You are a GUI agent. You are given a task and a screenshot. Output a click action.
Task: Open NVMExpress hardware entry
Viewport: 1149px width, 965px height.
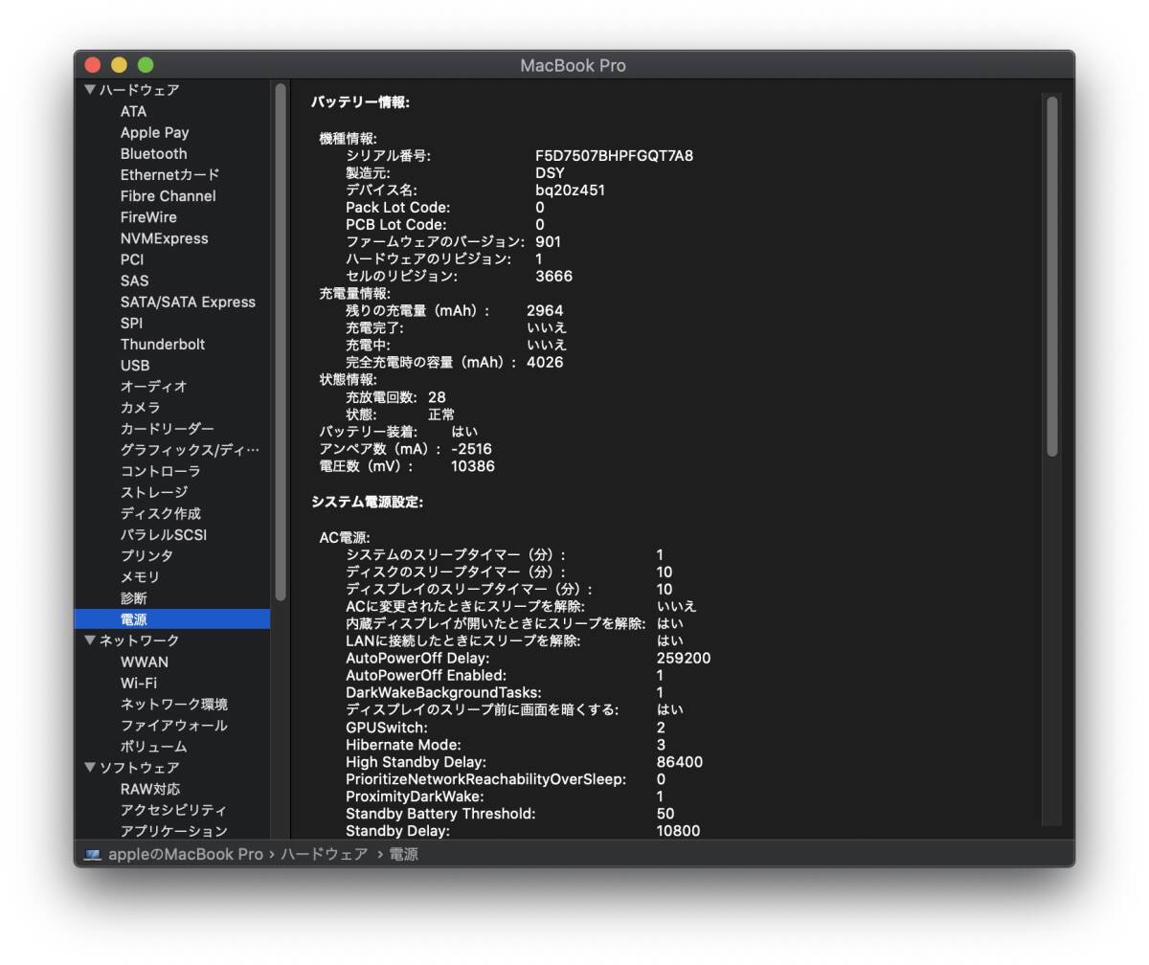(164, 238)
